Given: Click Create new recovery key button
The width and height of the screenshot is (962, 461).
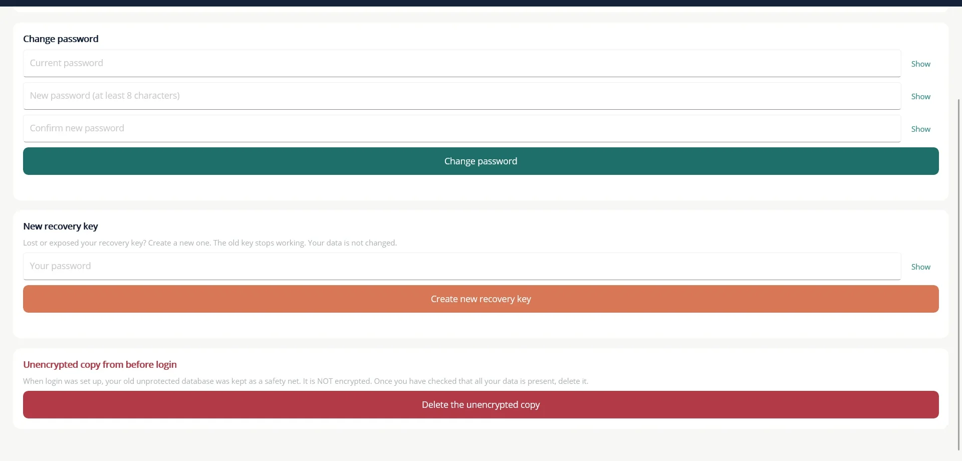Looking at the screenshot, I should 481,299.
